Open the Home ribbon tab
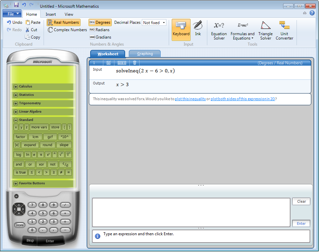The height and width of the screenshot is (252, 319). point(32,14)
